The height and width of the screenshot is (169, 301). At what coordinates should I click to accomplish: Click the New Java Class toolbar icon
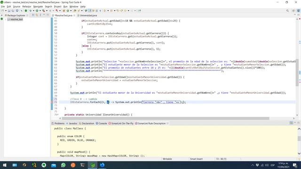click(68, 11)
